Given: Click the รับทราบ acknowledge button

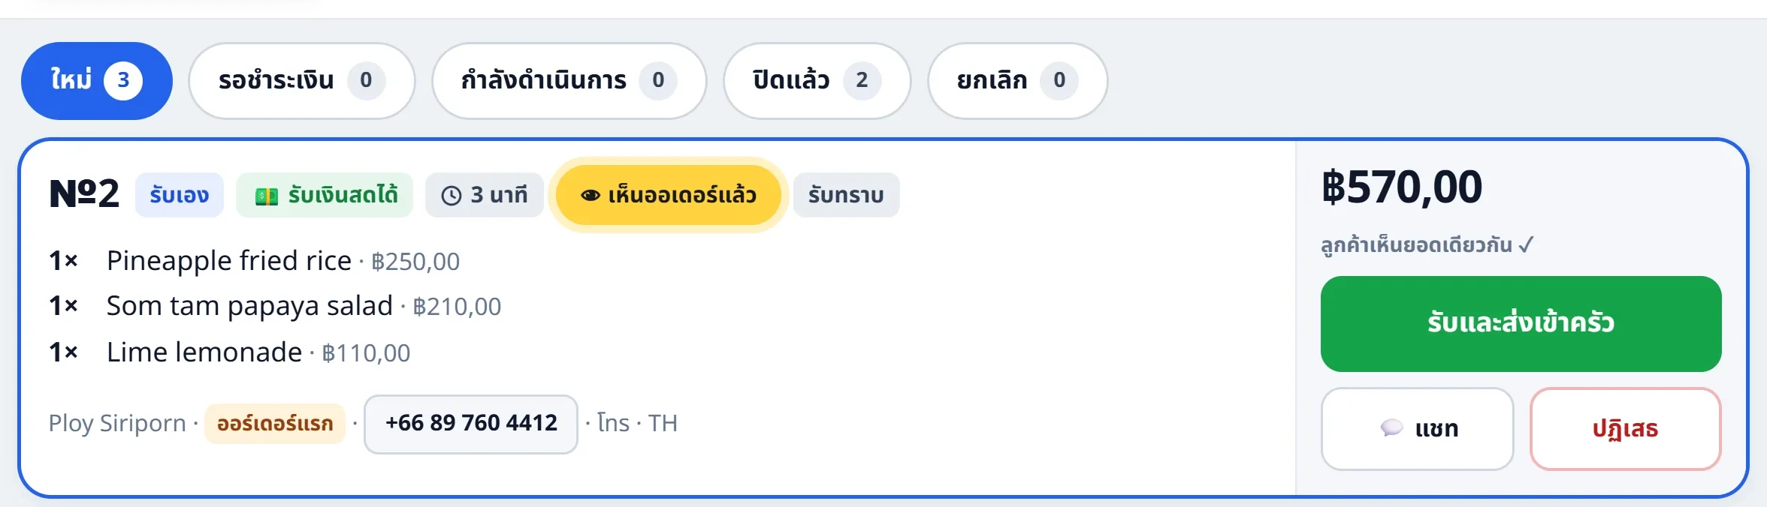Looking at the screenshot, I should (846, 195).
